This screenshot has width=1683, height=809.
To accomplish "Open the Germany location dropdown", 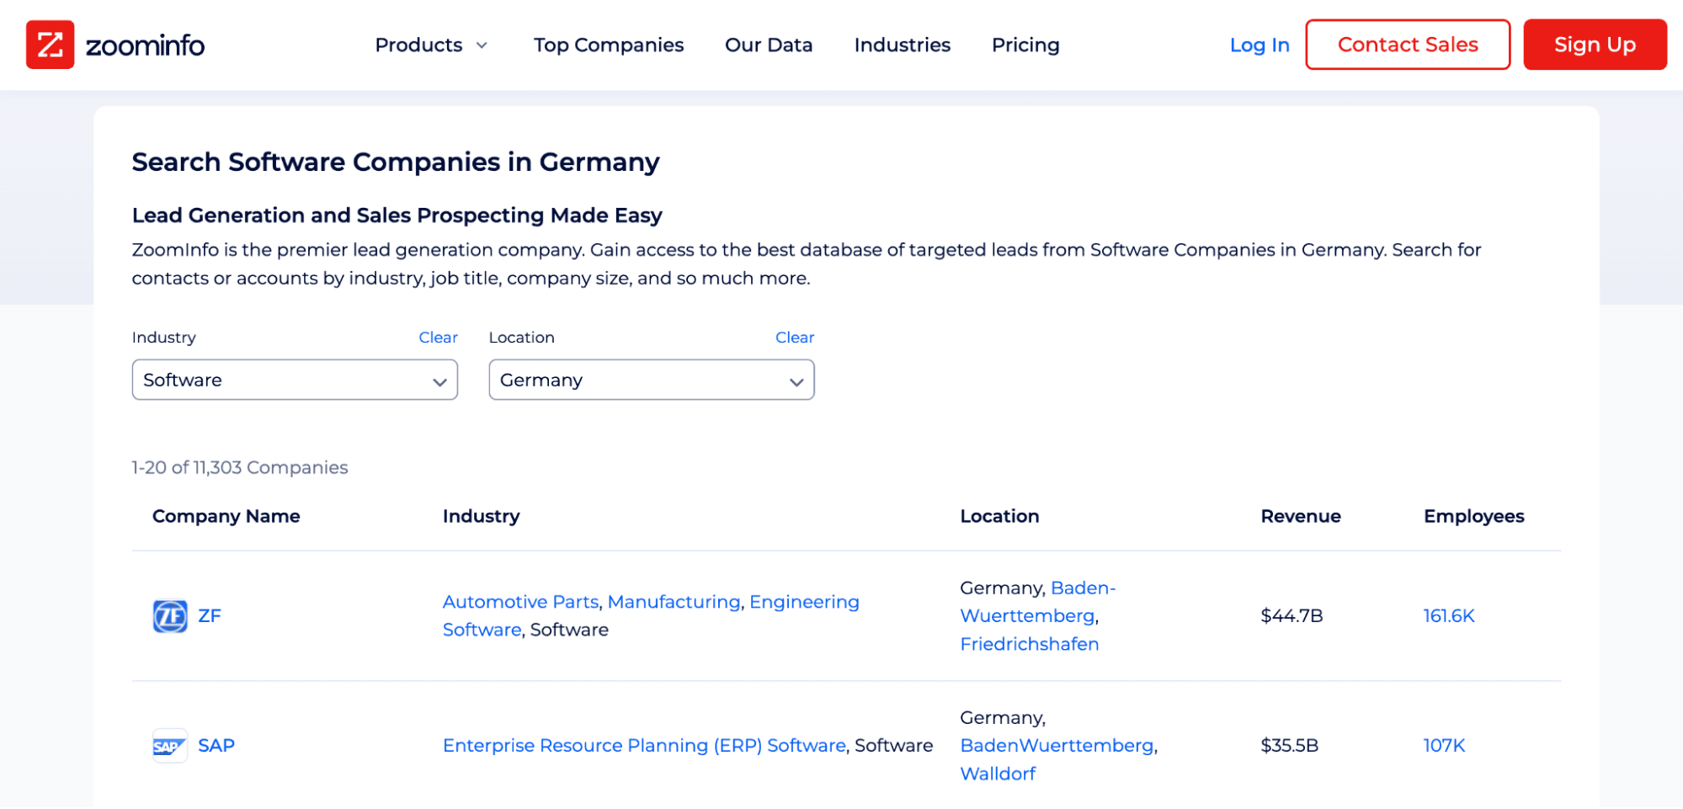I will pos(652,380).
